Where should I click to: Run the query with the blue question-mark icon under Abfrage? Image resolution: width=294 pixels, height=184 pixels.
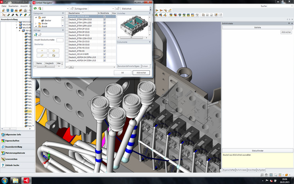pyautogui.click(x=35, y=35)
